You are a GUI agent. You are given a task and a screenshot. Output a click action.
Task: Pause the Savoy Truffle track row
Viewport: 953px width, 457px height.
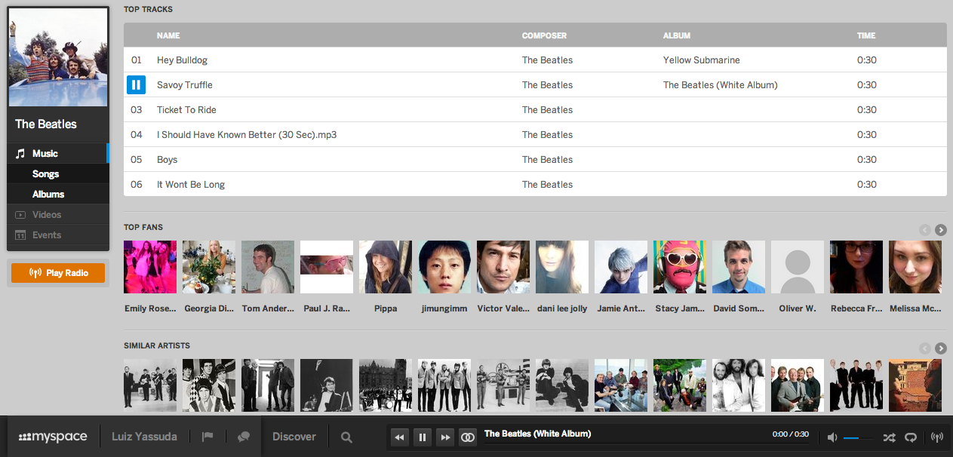[x=136, y=84]
